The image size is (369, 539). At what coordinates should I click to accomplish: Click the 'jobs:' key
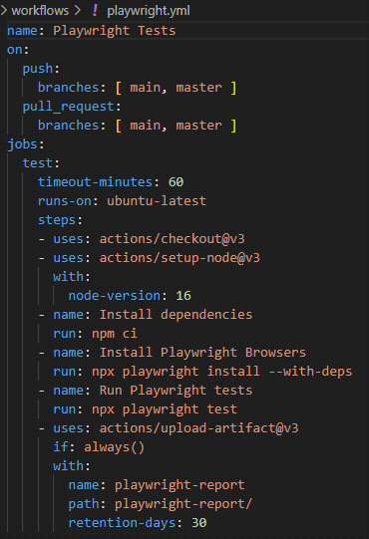26,144
